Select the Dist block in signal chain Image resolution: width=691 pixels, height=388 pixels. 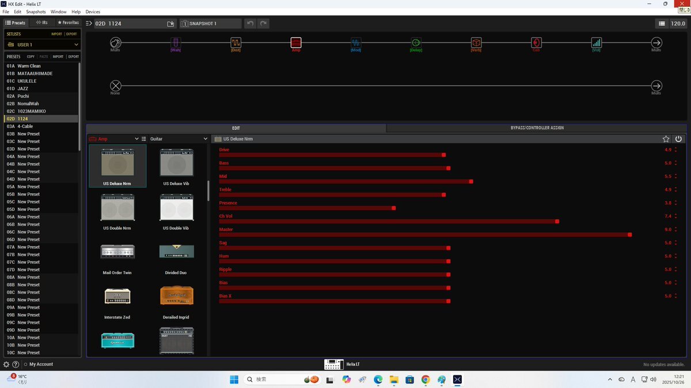coord(236,43)
